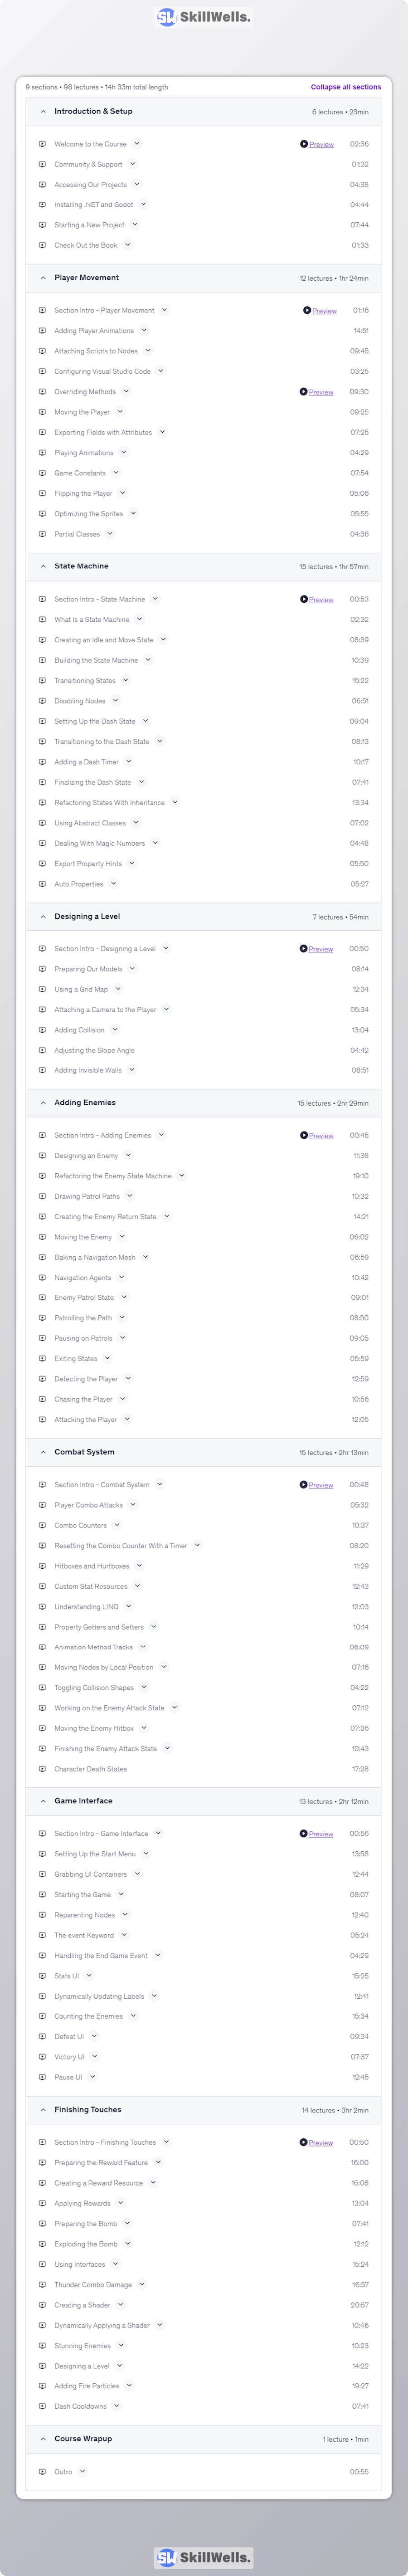Click the video icon next to What Is a State Machine
408x2576 pixels.
42,620
